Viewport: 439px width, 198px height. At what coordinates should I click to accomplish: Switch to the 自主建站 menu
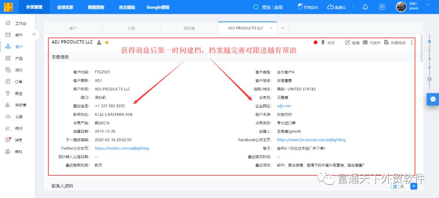127,8
